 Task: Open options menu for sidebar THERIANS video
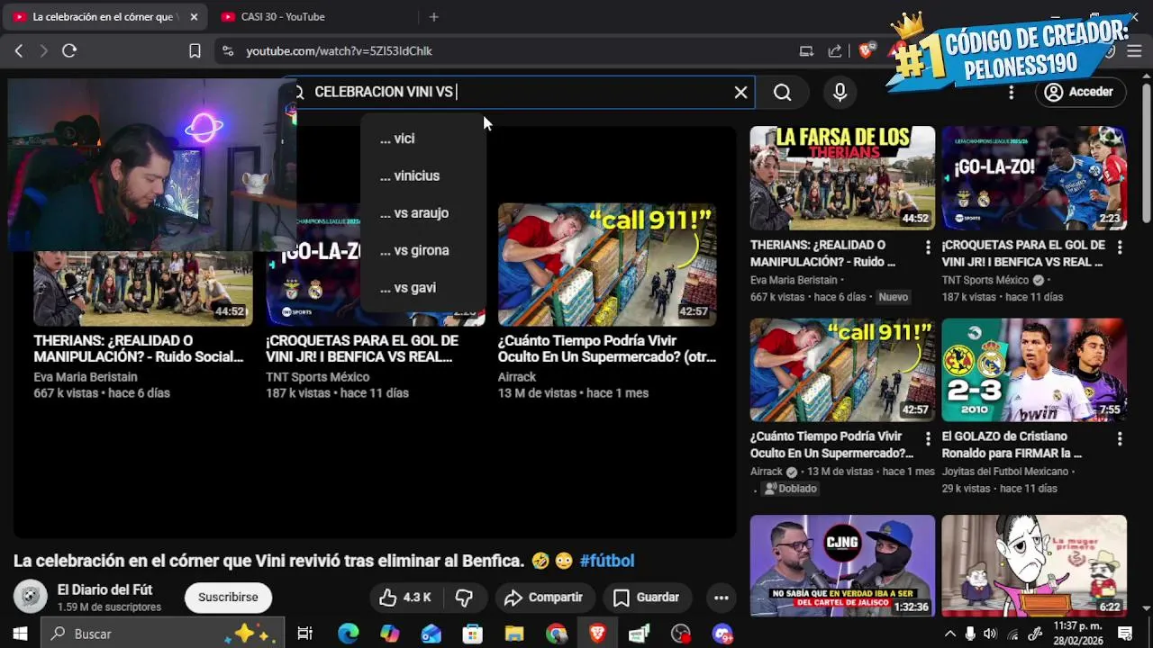click(928, 247)
